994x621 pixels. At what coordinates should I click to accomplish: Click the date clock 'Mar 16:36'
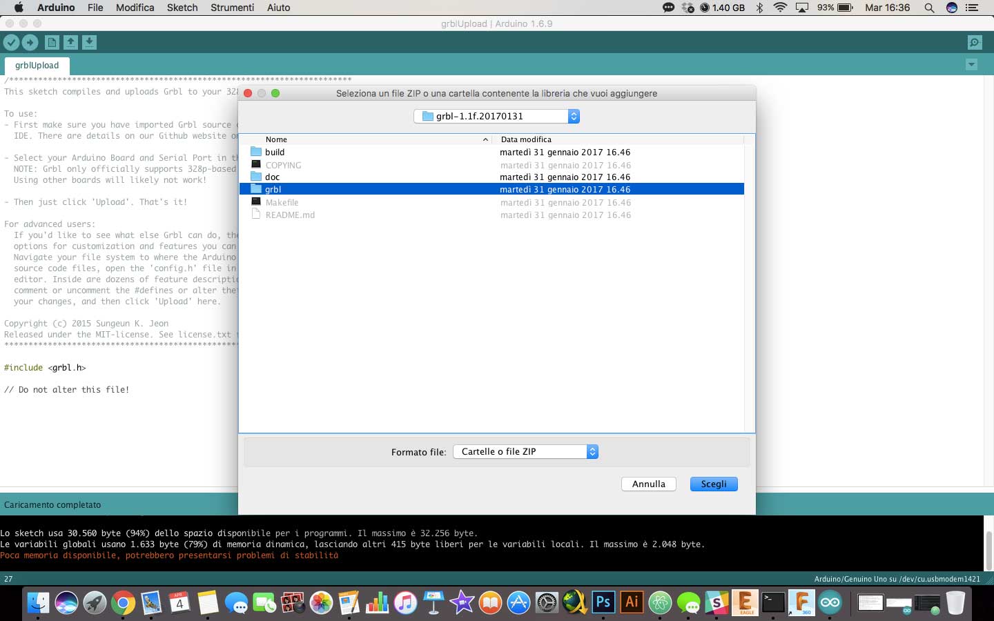click(888, 8)
